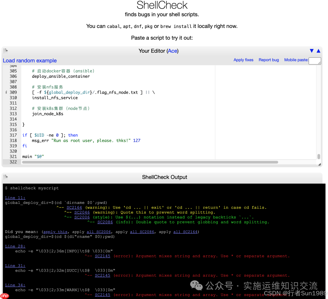The width and height of the screenshot is (328, 299).
Task: Focus the Mobile paste text box
Action: pyautogui.click(x=315, y=61)
